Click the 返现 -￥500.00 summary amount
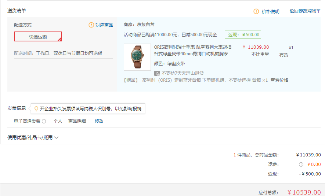The height and width of the screenshot is (196, 325). coord(310,174)
